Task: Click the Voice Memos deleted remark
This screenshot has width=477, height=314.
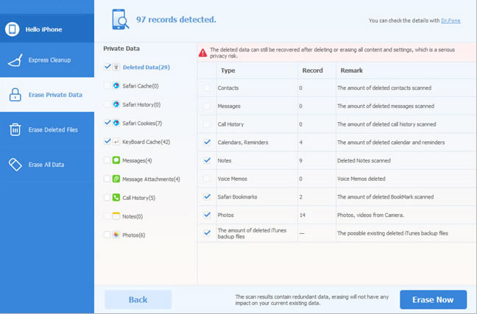Action: [x=361, y=179]
